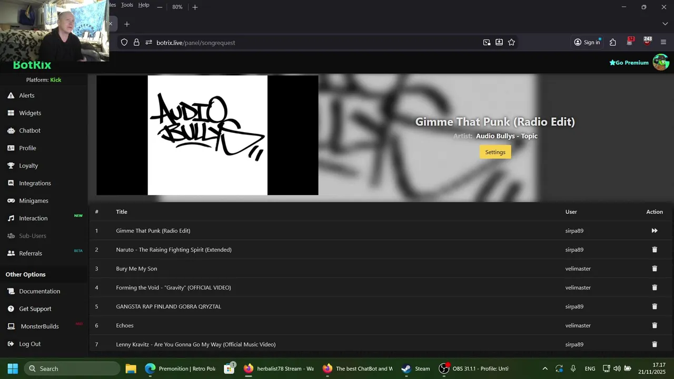
Task: Open Windows Start menu
Action: click(x=13, y=368)
